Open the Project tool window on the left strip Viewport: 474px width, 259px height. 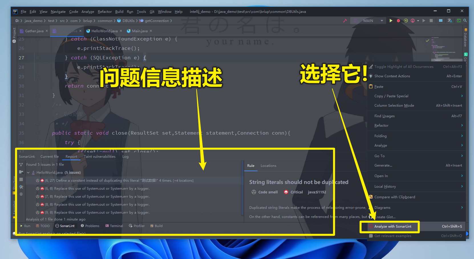point(14,35)
